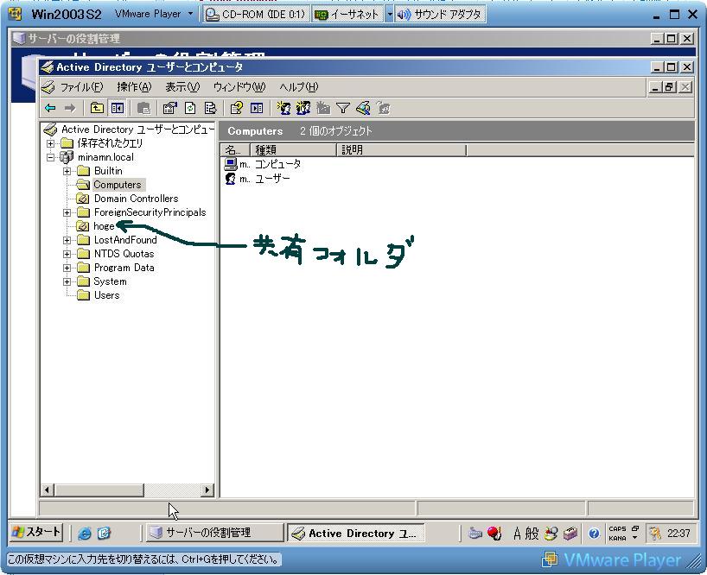Click the Forward arrow in toolbar
Screen dimensions: 707x575
coord(69,108)
